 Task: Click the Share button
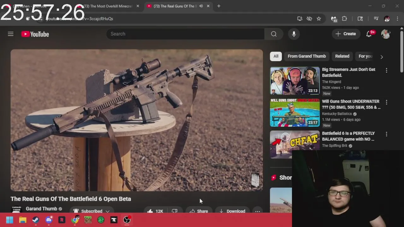199,211
